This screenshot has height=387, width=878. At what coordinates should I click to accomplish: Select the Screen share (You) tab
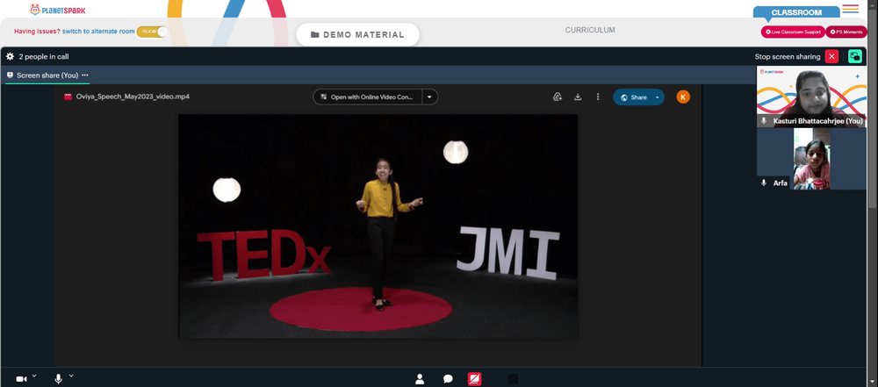47,75
